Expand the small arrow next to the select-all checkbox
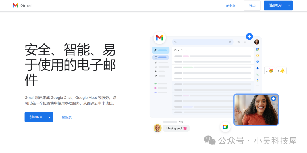The width and height of the screenshot is (307, 153). point(178,51)
